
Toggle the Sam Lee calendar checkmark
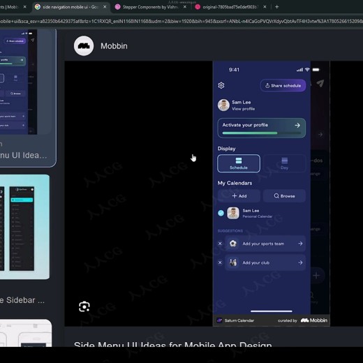pos(221,213)
